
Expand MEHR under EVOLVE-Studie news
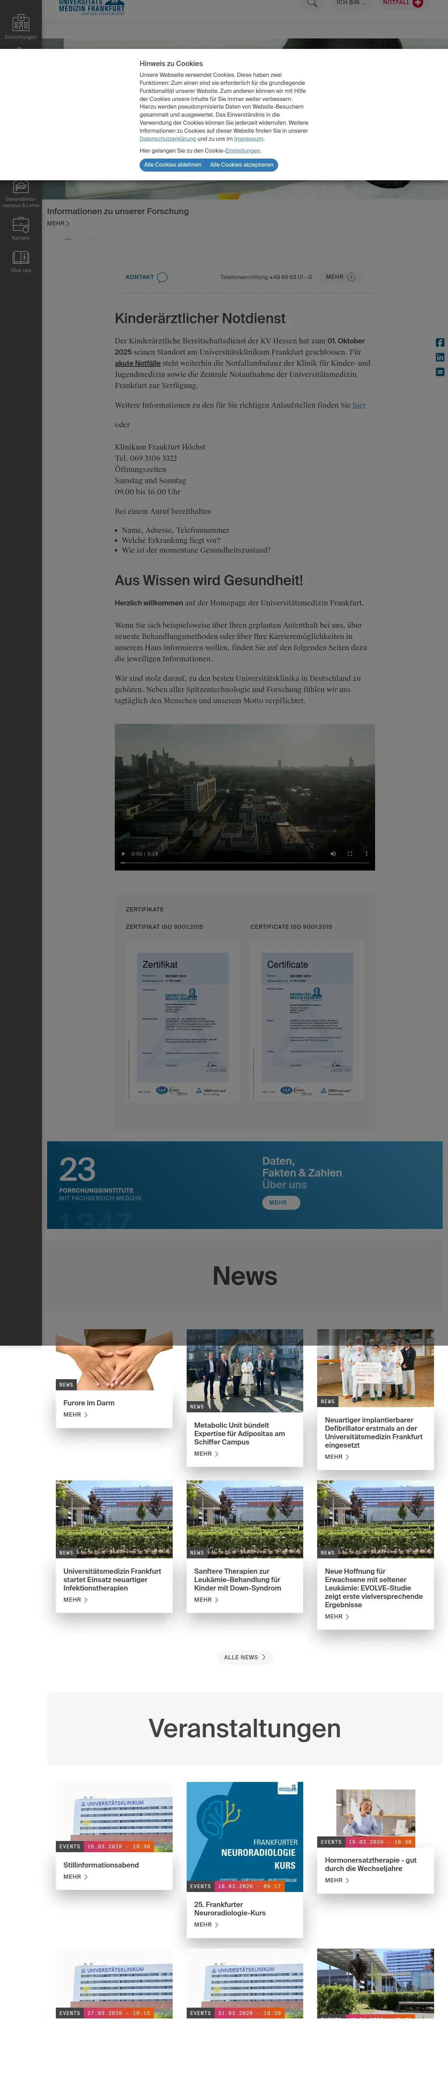pos(337,1616)
